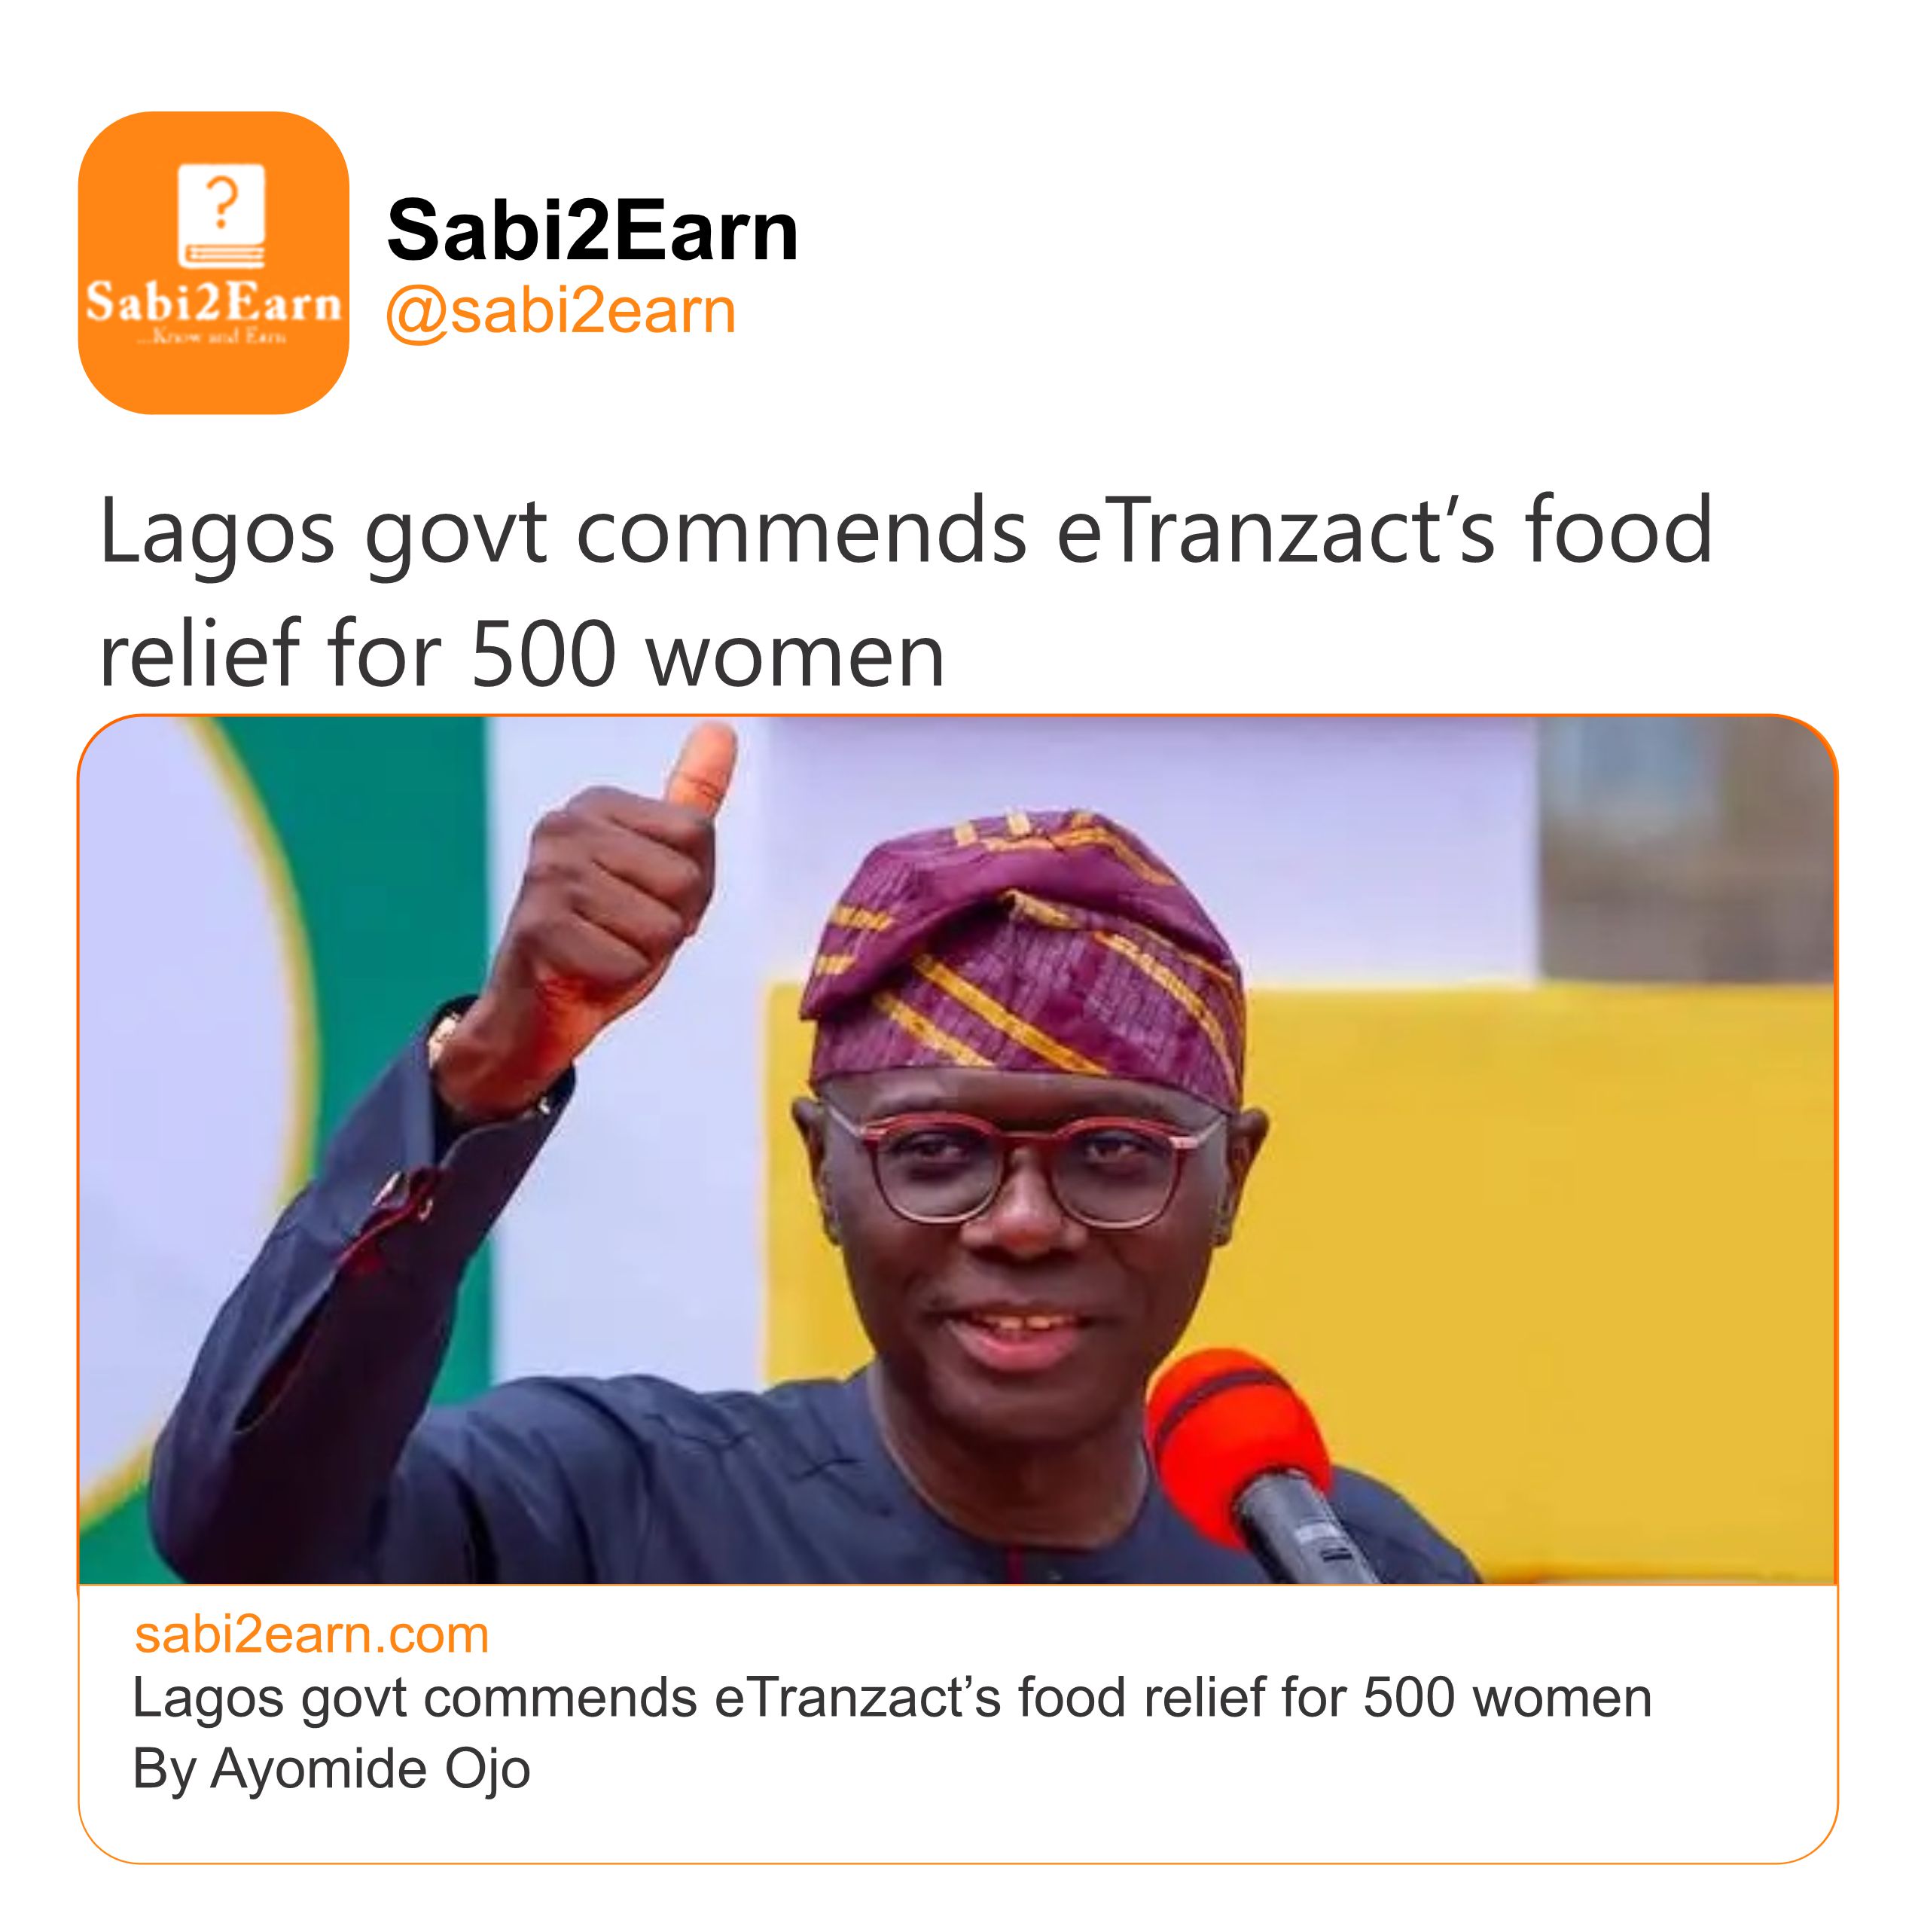Click the tiny tagline under the logo wordmark
This screenshot has width=1915, height=1932.
[213, 337]
